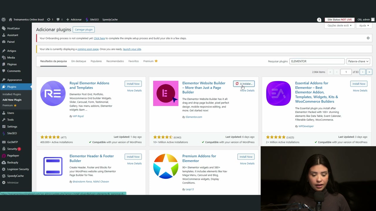The height and width of the screenshot is (211, 376).
Task: Switch to the Populares tab
Action: point(96,61)
